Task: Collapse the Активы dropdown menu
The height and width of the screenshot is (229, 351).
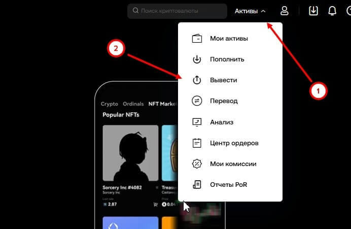Action: [x=250, y=11]
